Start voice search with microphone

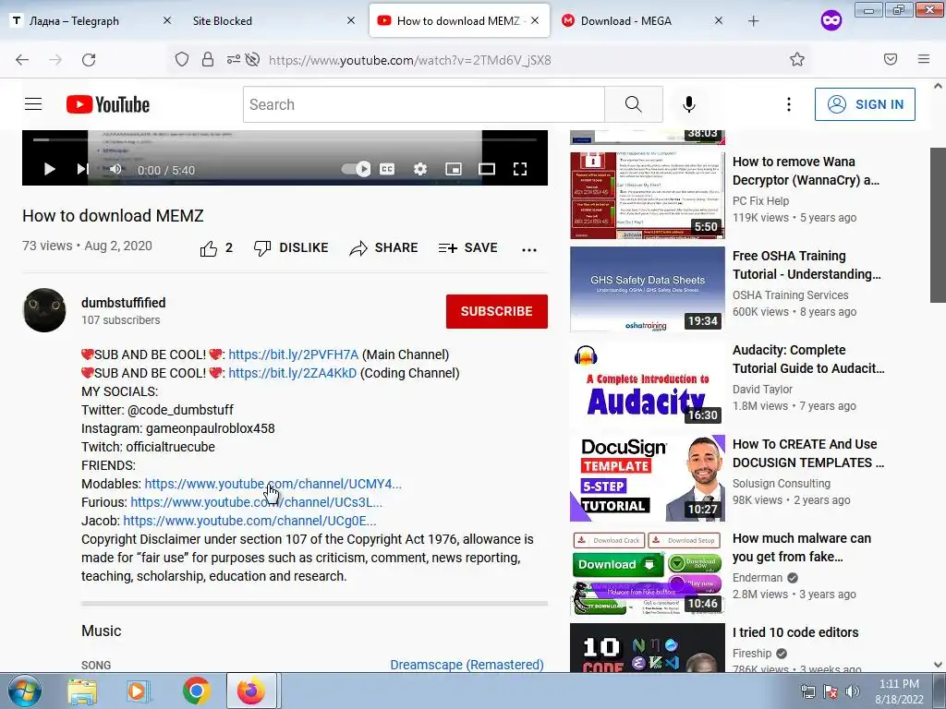coord(689,104)
